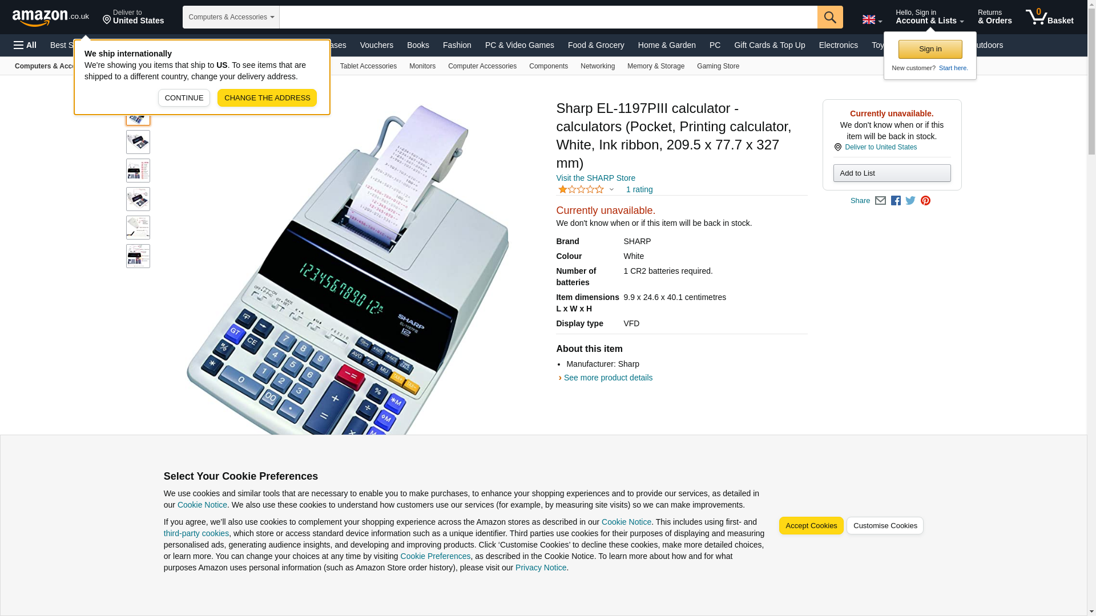Click CHANGE THE ADDRESS button

click(x=267, y=98)
